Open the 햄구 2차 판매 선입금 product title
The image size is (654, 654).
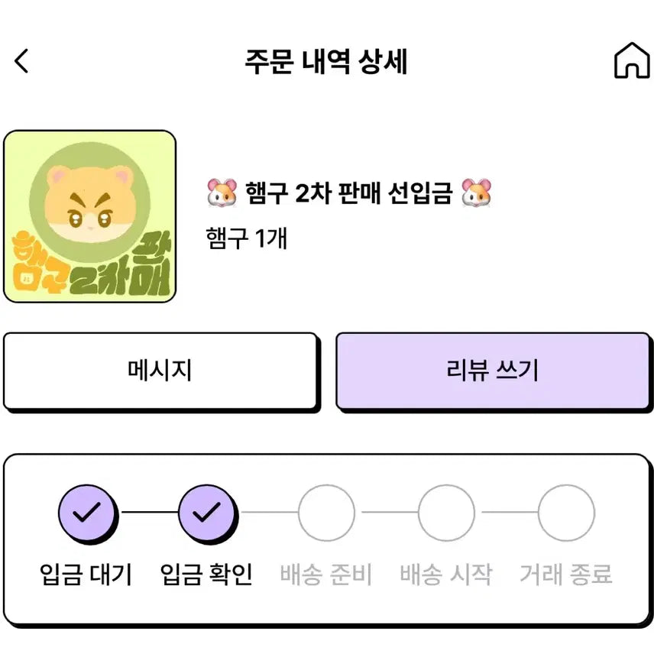click(x=349, y=193)
